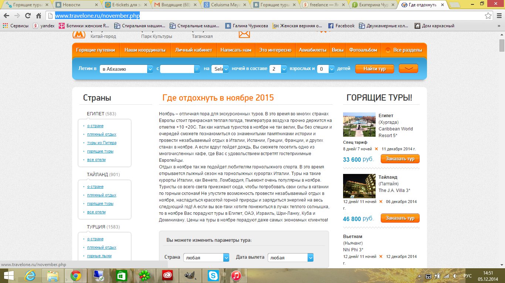Order the Thailand tour with 'Заказать тур'

(x=400, y=218)
